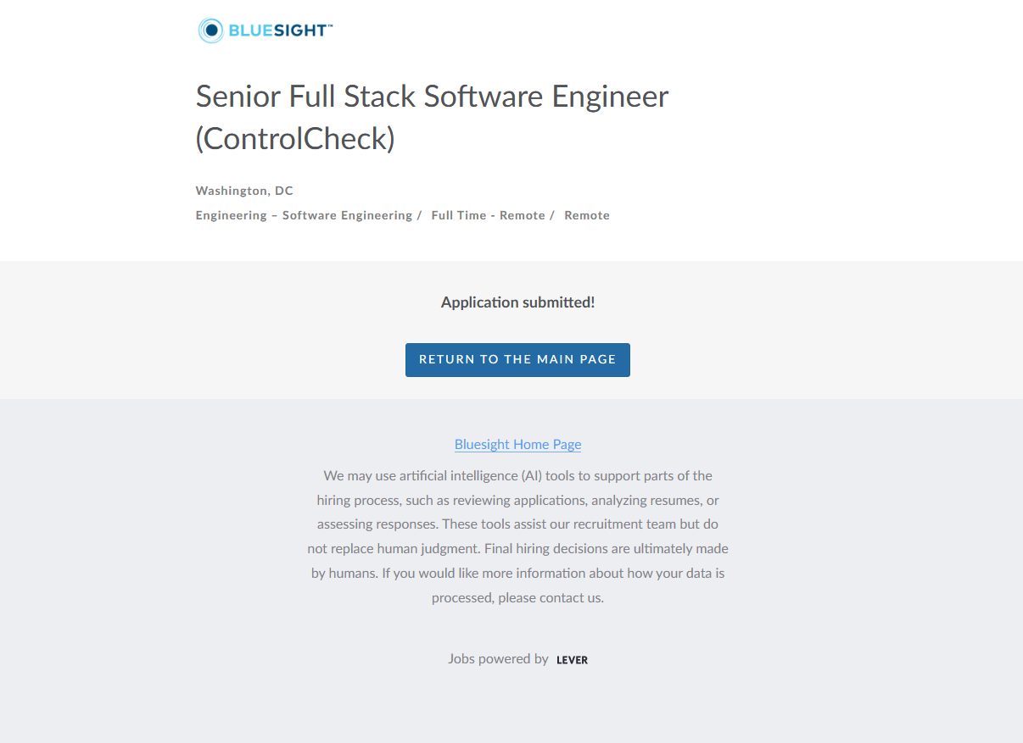1023x743 pixels.
Task: Click the 'processed, please contact us' line
Action: pos(517,597)
